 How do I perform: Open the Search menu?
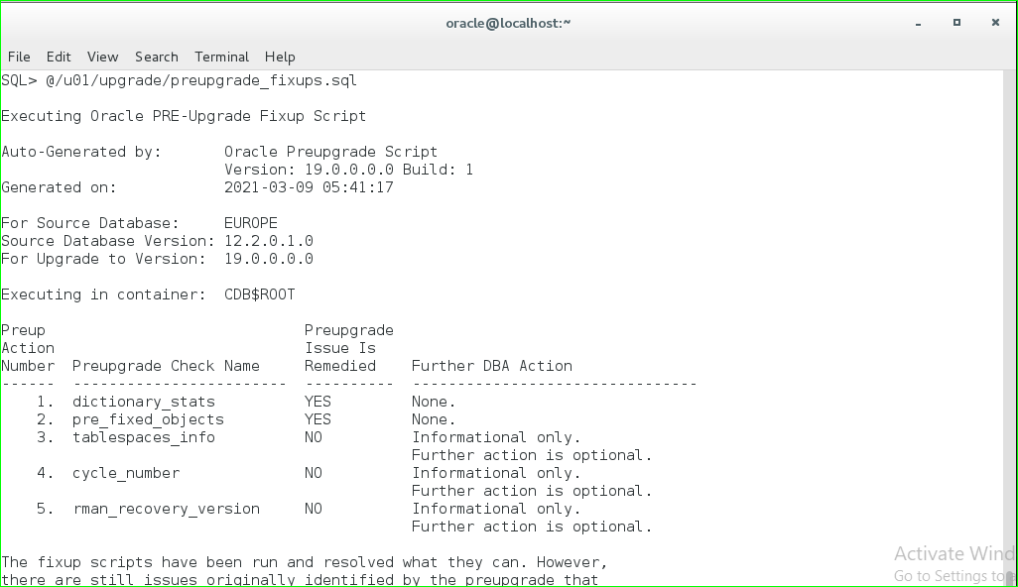157,57
